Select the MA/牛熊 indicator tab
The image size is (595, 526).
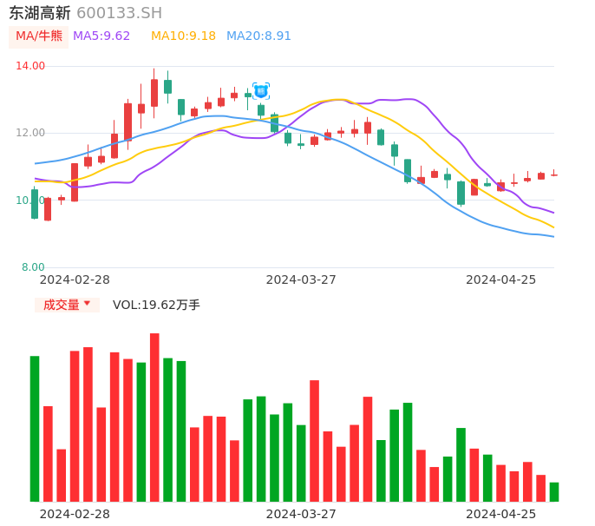click(39, 36)
